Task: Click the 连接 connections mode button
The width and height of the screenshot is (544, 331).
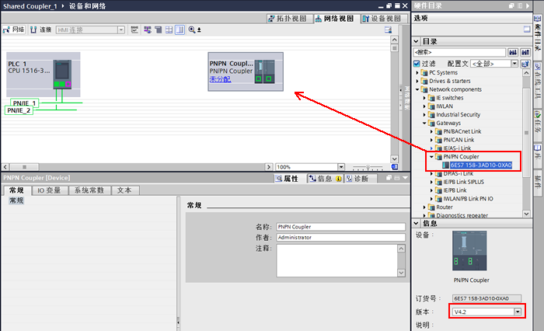Action: (41, 30)
